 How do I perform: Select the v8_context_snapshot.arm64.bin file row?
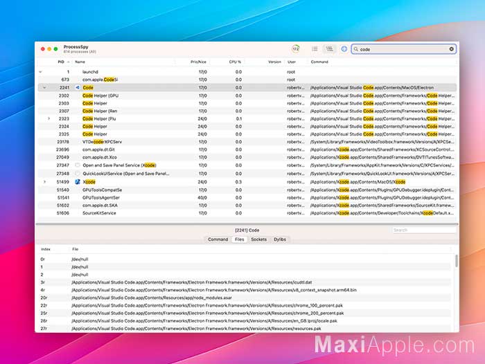pyautogui.click(x=245, y=290)
